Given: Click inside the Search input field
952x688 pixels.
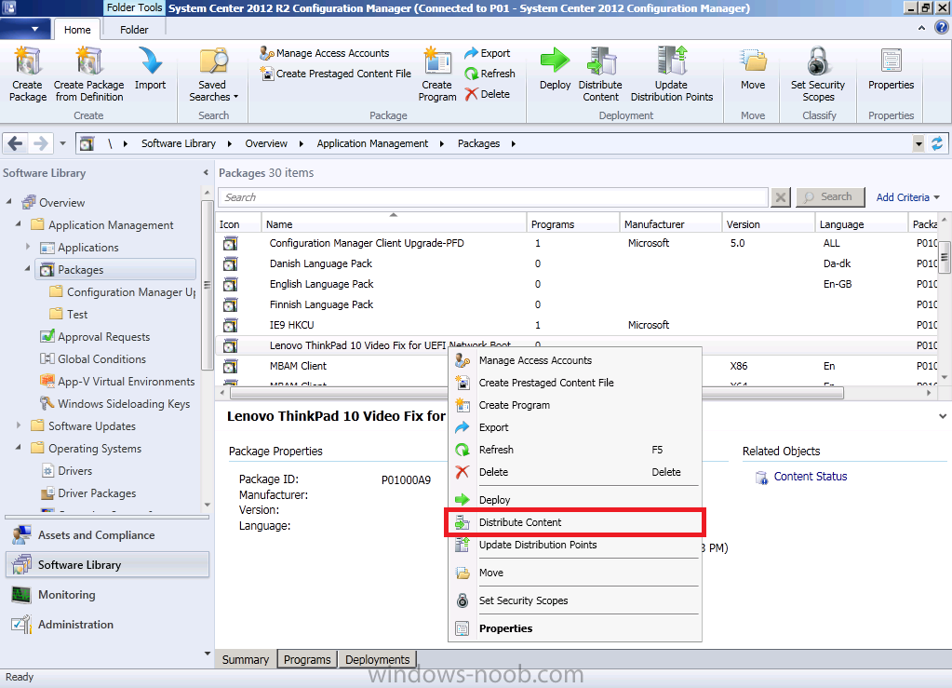Looking at the screenshot, I should pos(493,197).
